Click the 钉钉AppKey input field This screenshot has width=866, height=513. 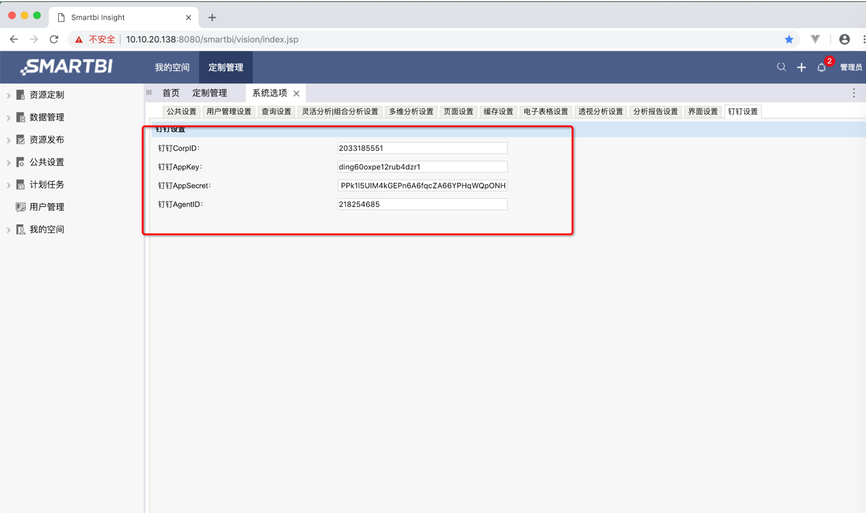(x=422, y=167)
